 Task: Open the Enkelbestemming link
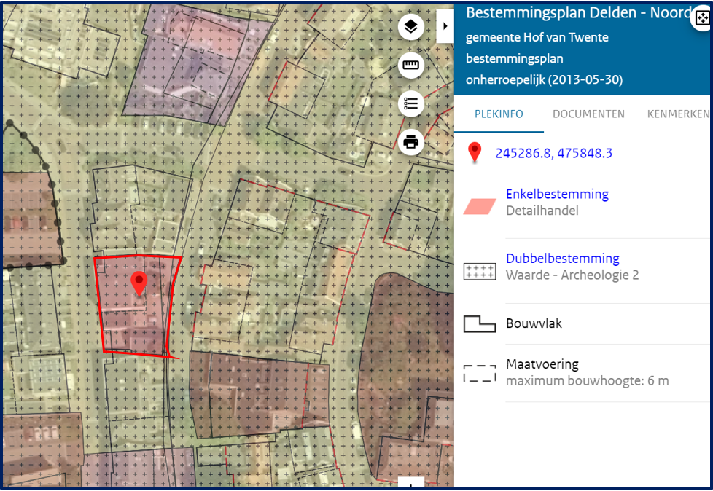pyautogui.click(x=557, y=194)
